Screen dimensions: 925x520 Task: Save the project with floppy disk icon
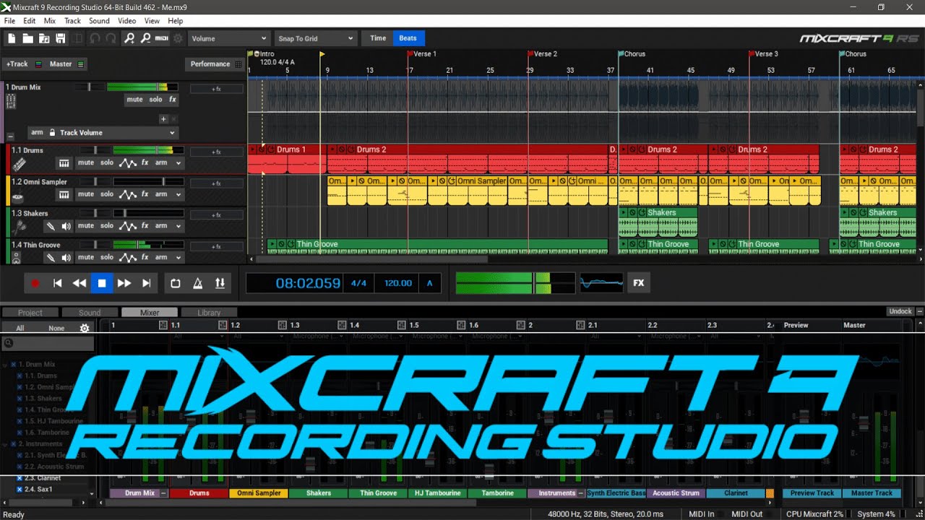[60, 38]
